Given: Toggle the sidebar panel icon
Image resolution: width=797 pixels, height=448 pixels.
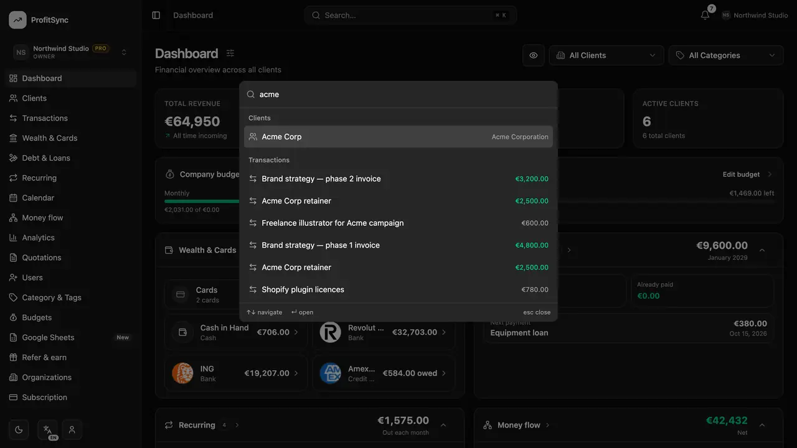Looking at the screenshot, I should 156,15.
